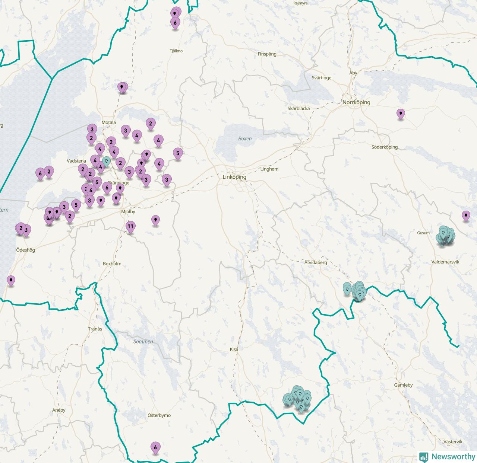Image resolution: width=477 pixels, height=463 pixels.
Task: Click the Norrköping city label
Action: (356, 102)
